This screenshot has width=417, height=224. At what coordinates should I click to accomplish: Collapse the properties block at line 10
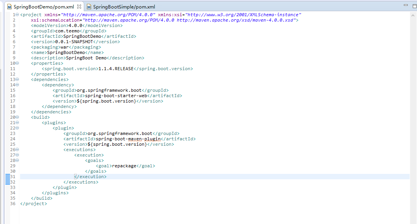pos(17,63)
